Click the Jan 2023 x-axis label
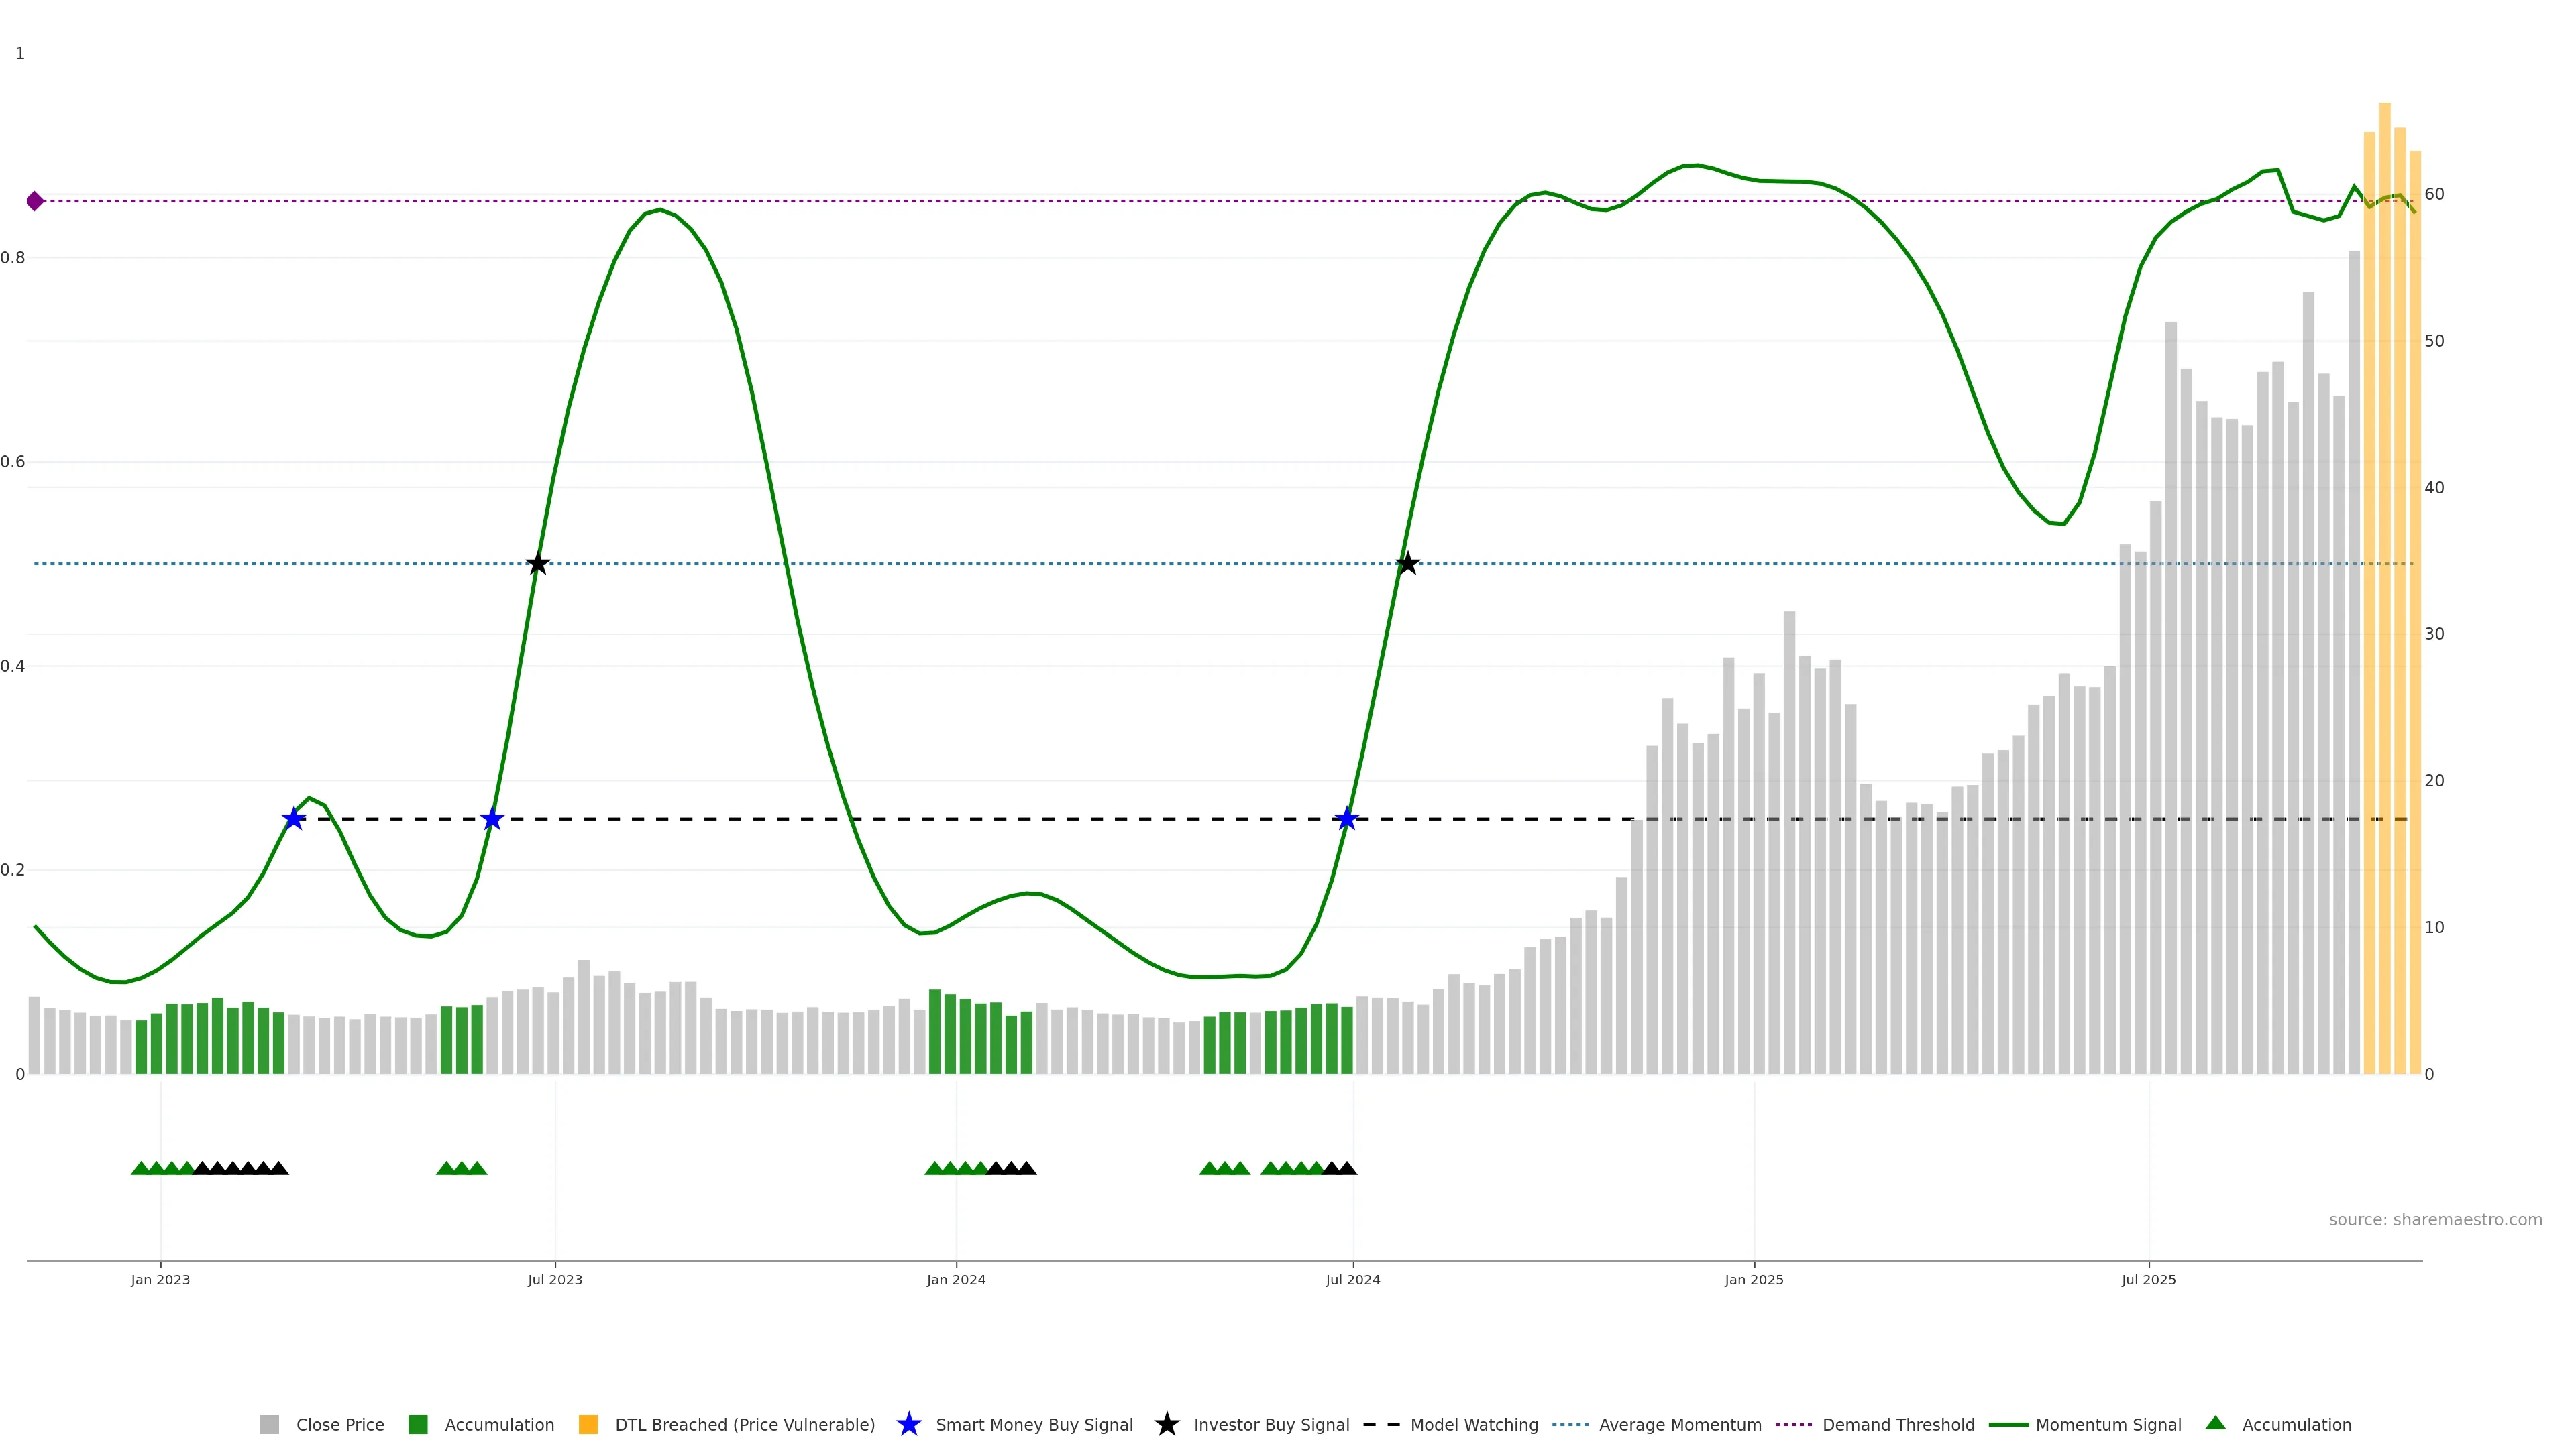The width and height of the screenshot is (2576, 1448). 160,1279
